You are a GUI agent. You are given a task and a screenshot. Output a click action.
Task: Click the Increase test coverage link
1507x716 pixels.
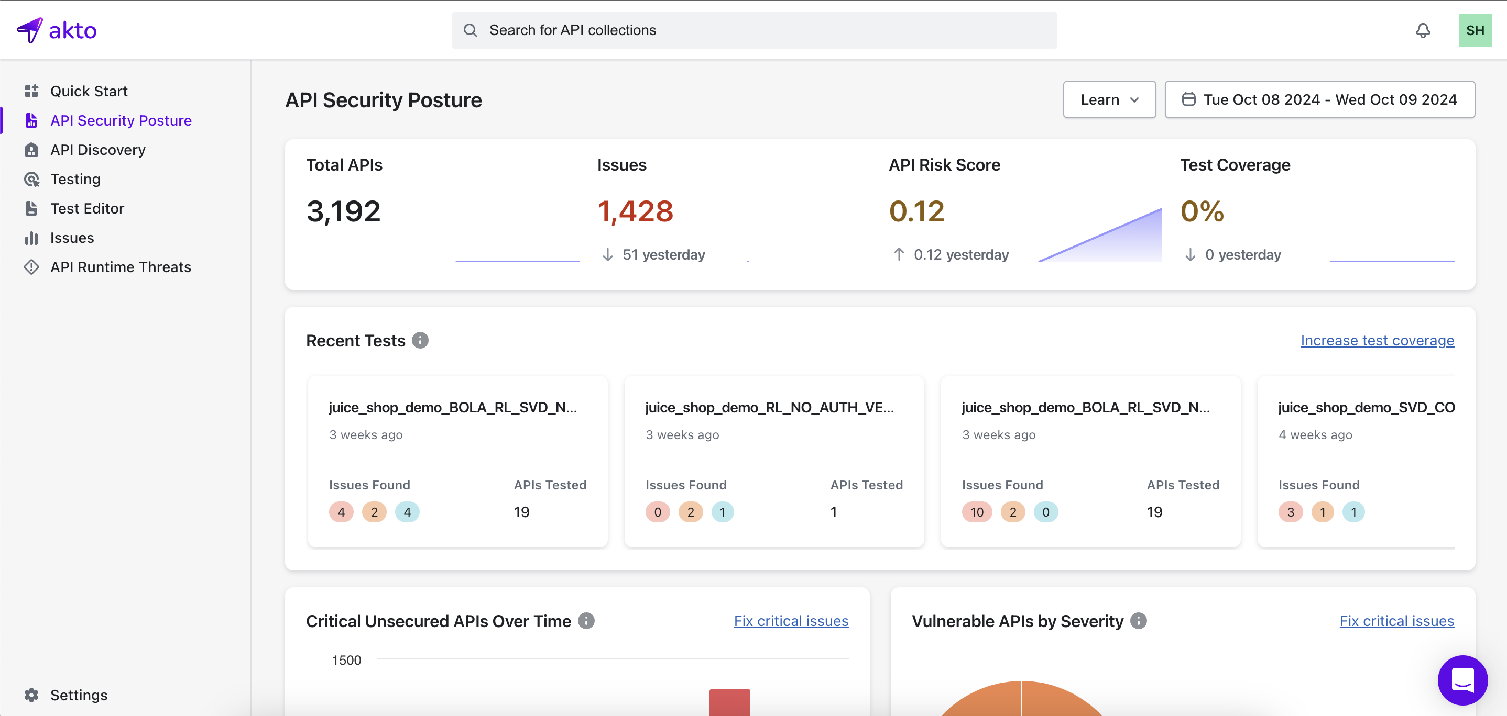[x=1377, y=340]
